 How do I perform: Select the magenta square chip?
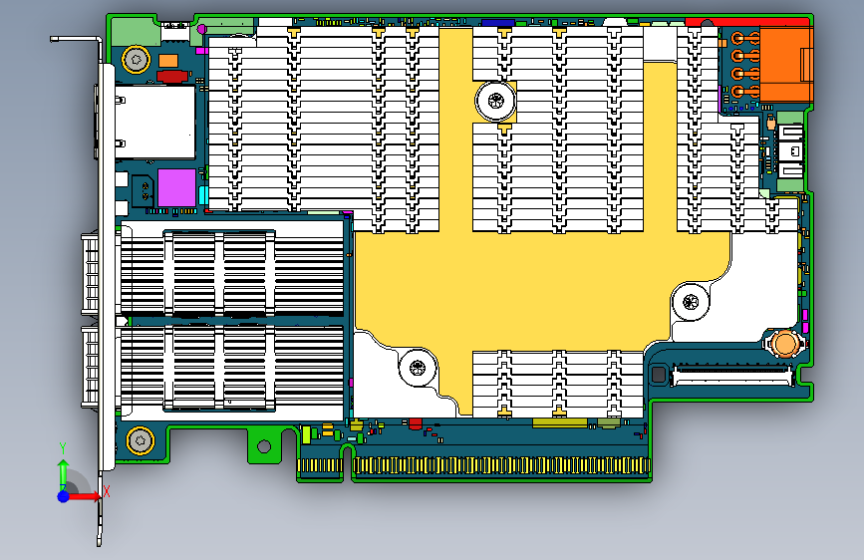tap(176, 188)
